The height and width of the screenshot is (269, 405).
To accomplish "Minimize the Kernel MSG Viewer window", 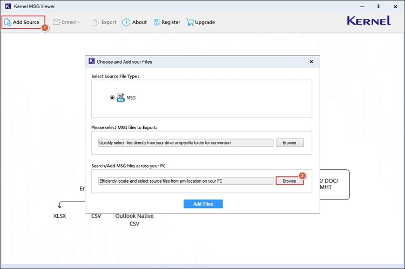I will point(362,6).
